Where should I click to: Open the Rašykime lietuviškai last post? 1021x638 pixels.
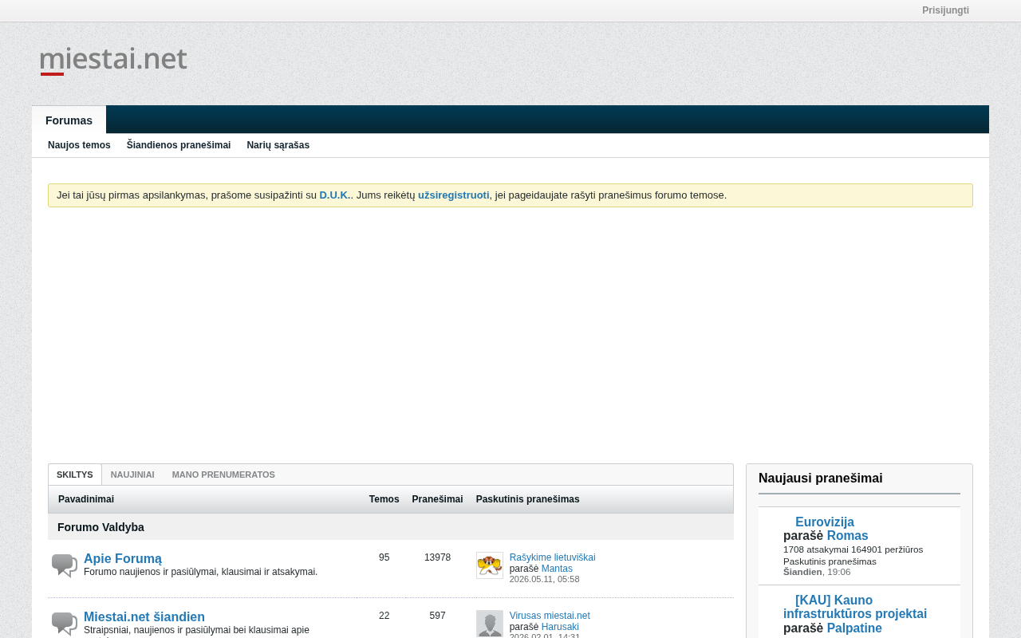click(552, 557)
